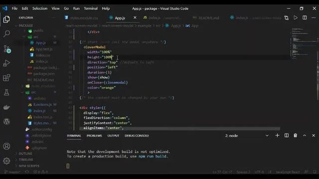
Task: Maximize the terminal panel size
Action: tap(305, 136)
